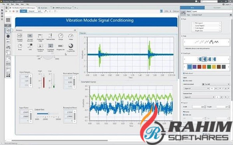Screen dimensions: 233x145
Task: Open the label font family dropdown
Action: [196, 88]
